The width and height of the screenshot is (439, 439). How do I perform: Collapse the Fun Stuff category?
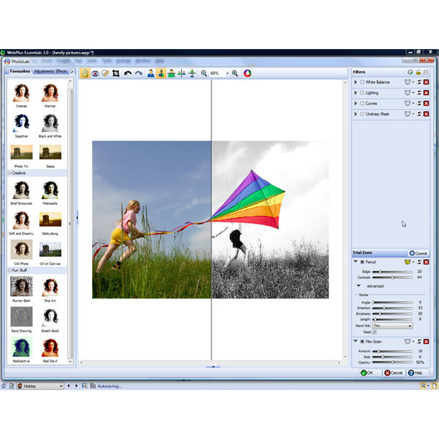(10, 270)
